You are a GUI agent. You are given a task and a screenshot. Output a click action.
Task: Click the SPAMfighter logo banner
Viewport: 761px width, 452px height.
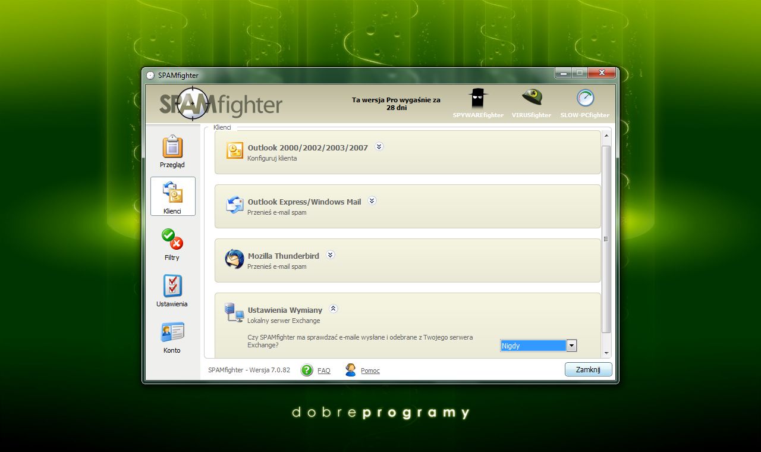pos(221,104)
